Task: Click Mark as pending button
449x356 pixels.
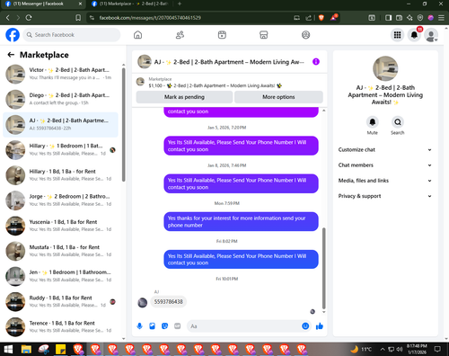Action: [184, 97]
